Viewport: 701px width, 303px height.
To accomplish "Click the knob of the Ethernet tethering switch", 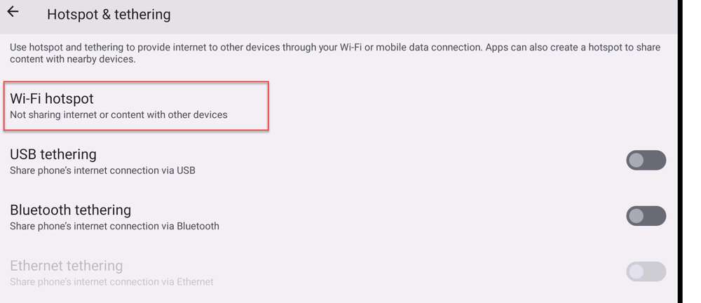I will click(637, 271).
